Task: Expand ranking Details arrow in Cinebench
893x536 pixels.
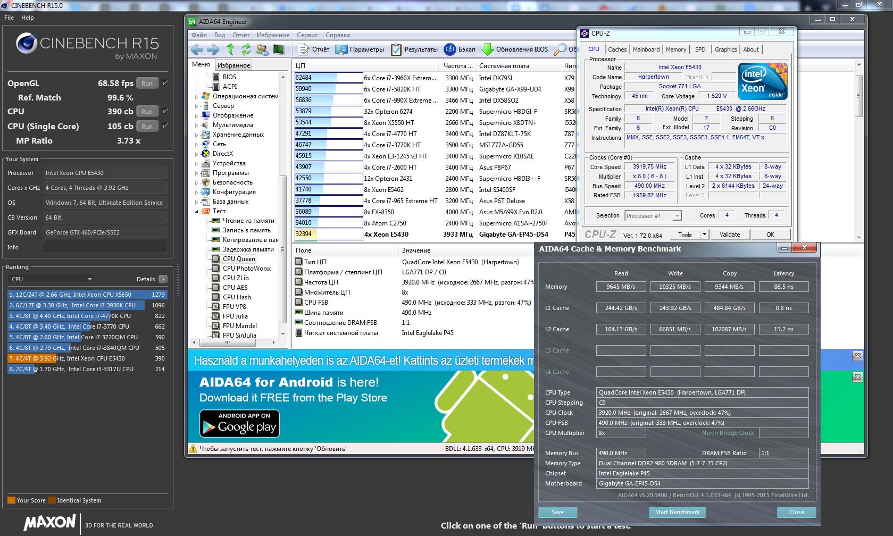Action: tap(163, 279)
